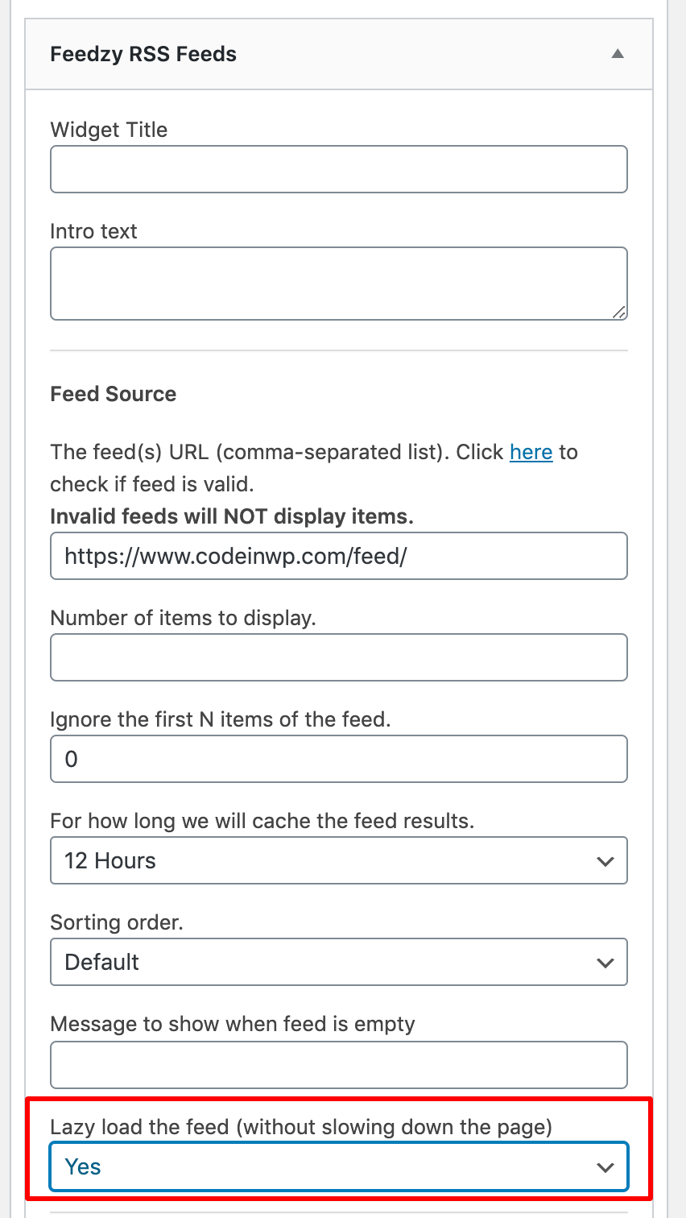
Task: Select the Number of items to display field
Action: coord(338,657)
